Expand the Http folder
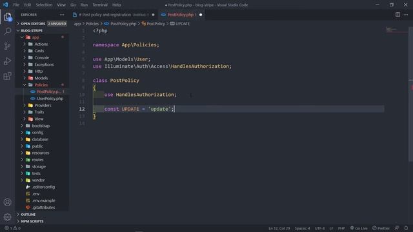413x232 pixels. click(39, 72)
